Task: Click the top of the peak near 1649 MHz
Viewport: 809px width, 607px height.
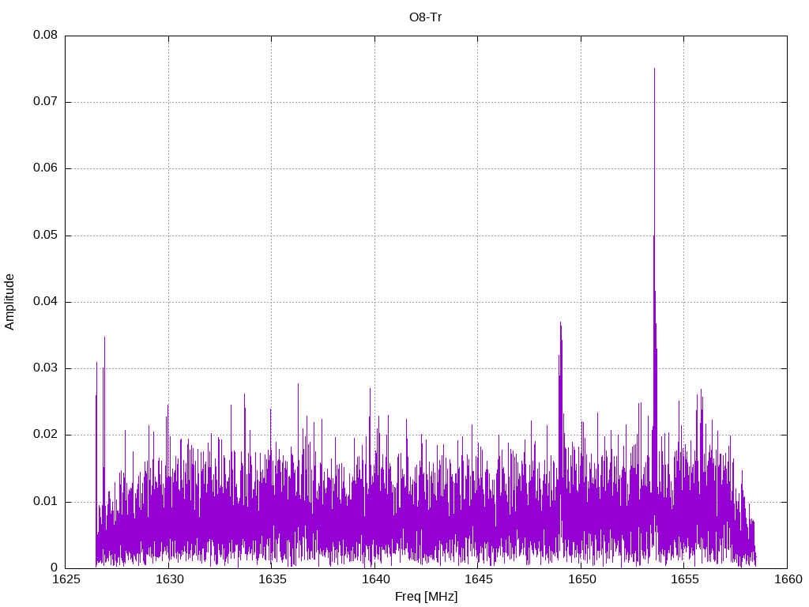Action: 560,322
